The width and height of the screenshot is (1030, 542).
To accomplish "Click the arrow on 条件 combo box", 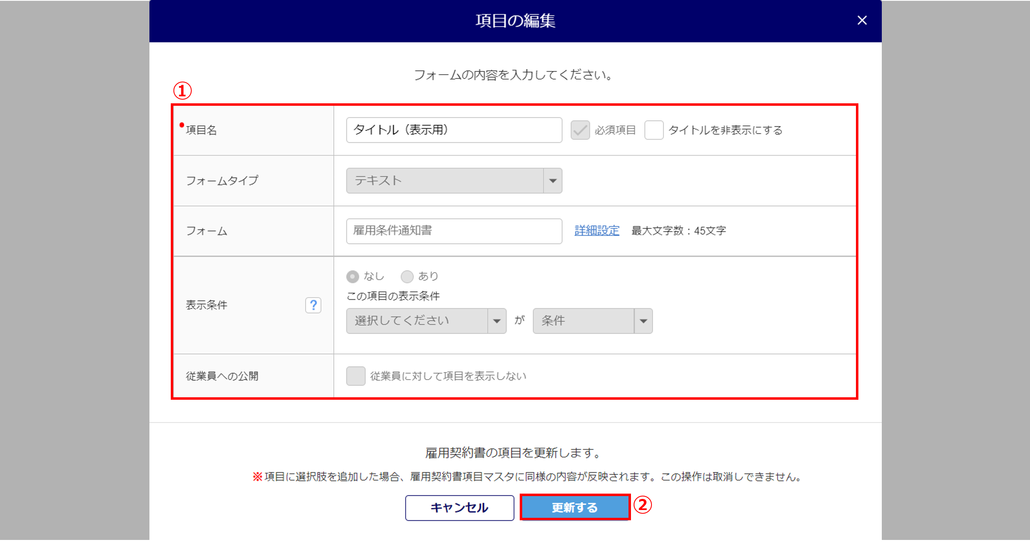I will (x=643, y=321).
